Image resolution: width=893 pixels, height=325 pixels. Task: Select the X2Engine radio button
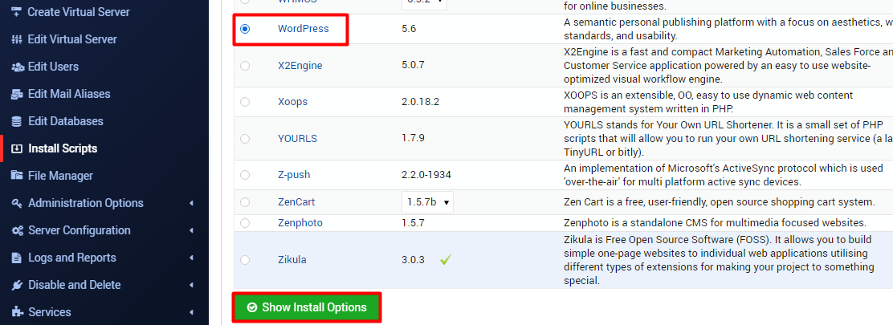245,66
